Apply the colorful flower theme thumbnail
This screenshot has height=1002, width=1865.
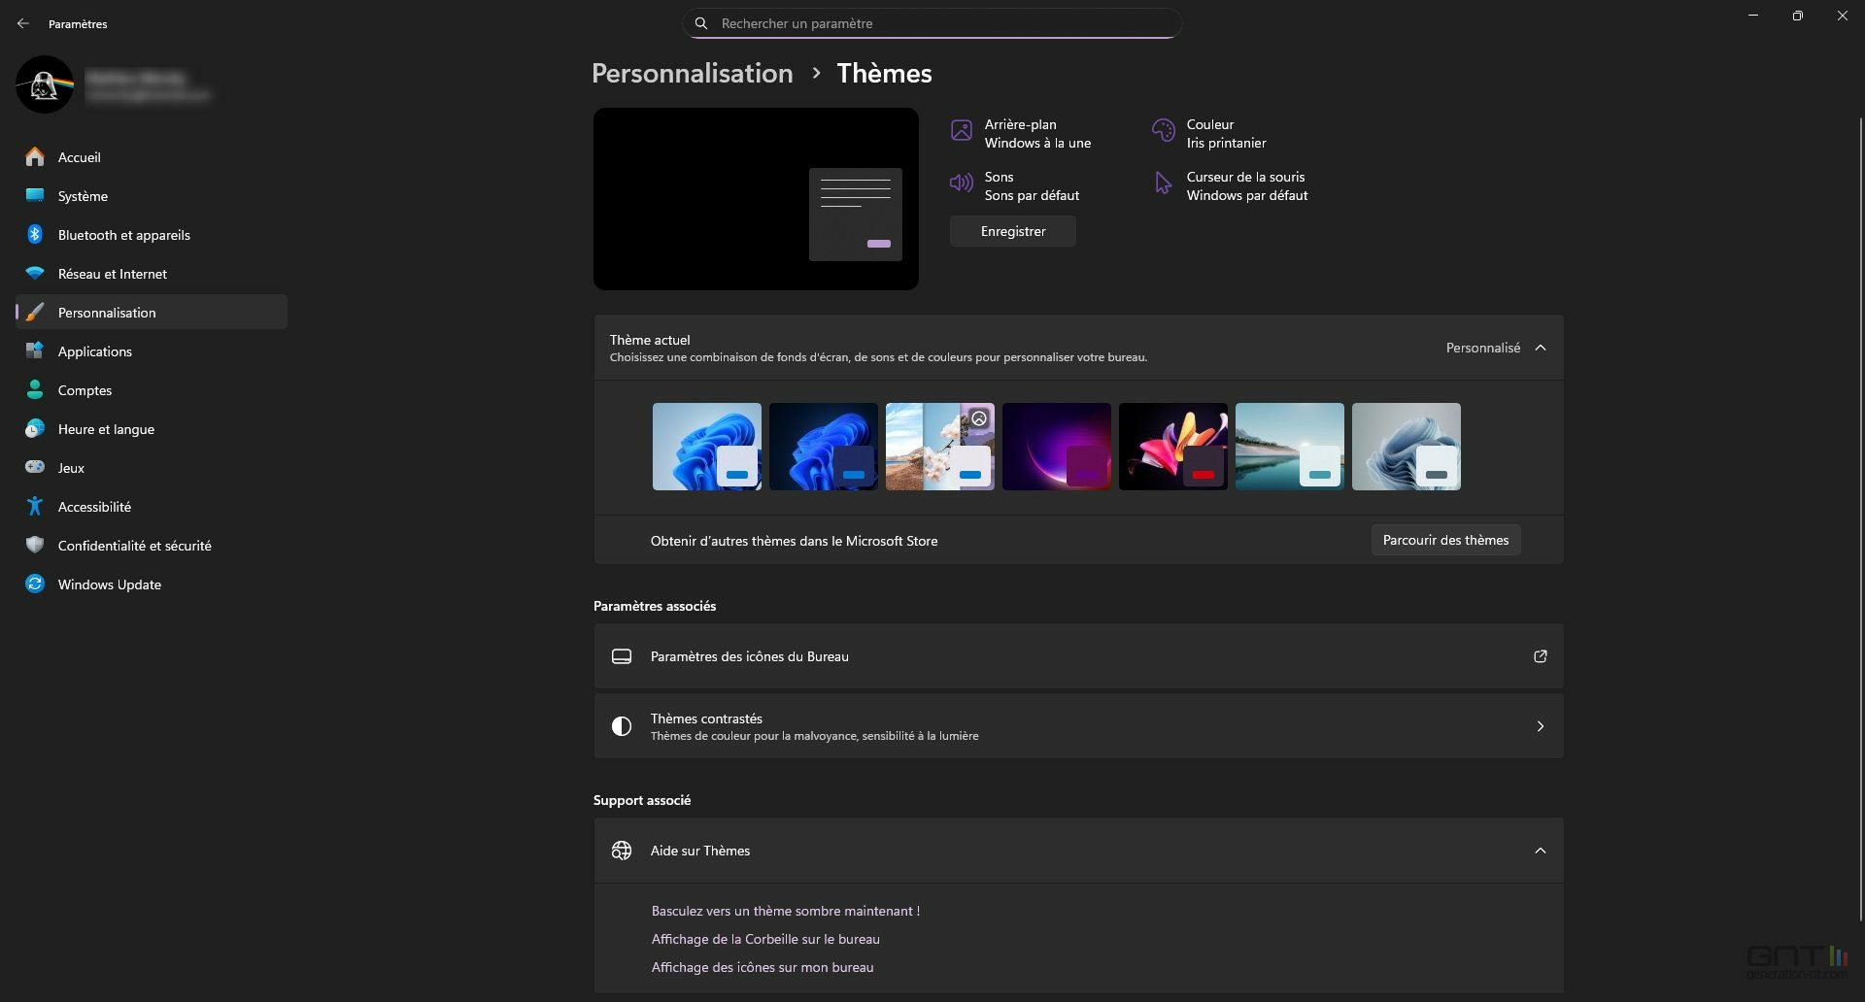click(x=1172, y=447)
